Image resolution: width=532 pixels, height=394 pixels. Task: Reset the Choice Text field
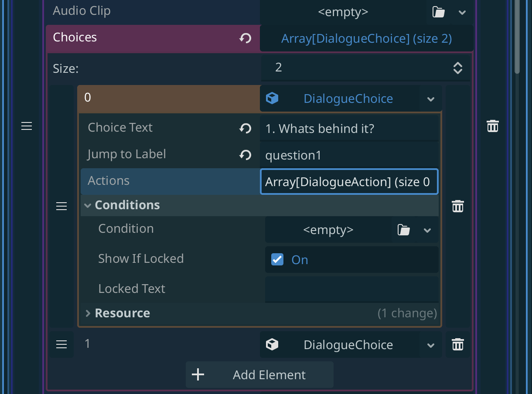click(245, 128)
